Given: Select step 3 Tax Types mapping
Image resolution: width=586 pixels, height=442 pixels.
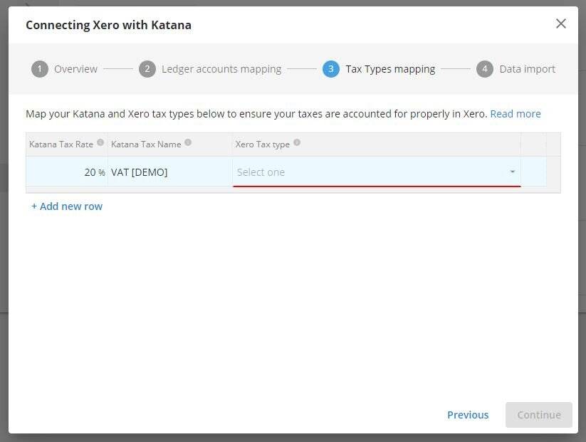Looking at the screenshot, I should [x=379, y=69].
